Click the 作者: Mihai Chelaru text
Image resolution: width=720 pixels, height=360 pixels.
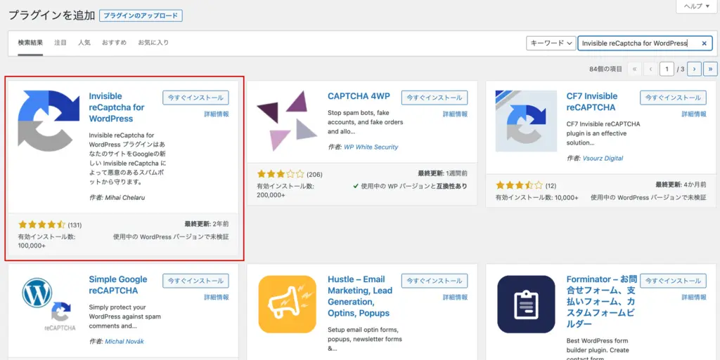click(x=116, y=198)
